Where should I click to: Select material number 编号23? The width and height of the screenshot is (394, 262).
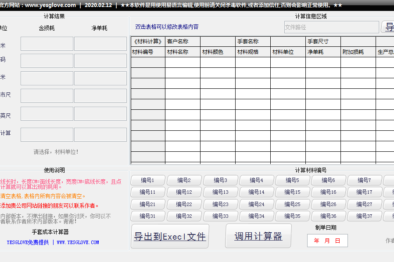(220, 204)
